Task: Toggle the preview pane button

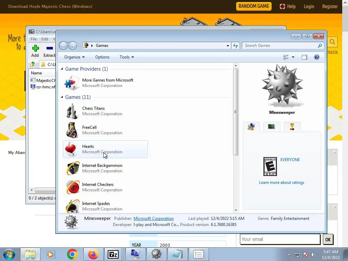Action: 304,57
